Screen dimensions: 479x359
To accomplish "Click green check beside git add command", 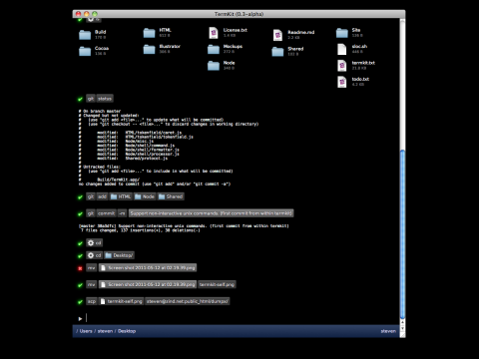I will point(80,197).
